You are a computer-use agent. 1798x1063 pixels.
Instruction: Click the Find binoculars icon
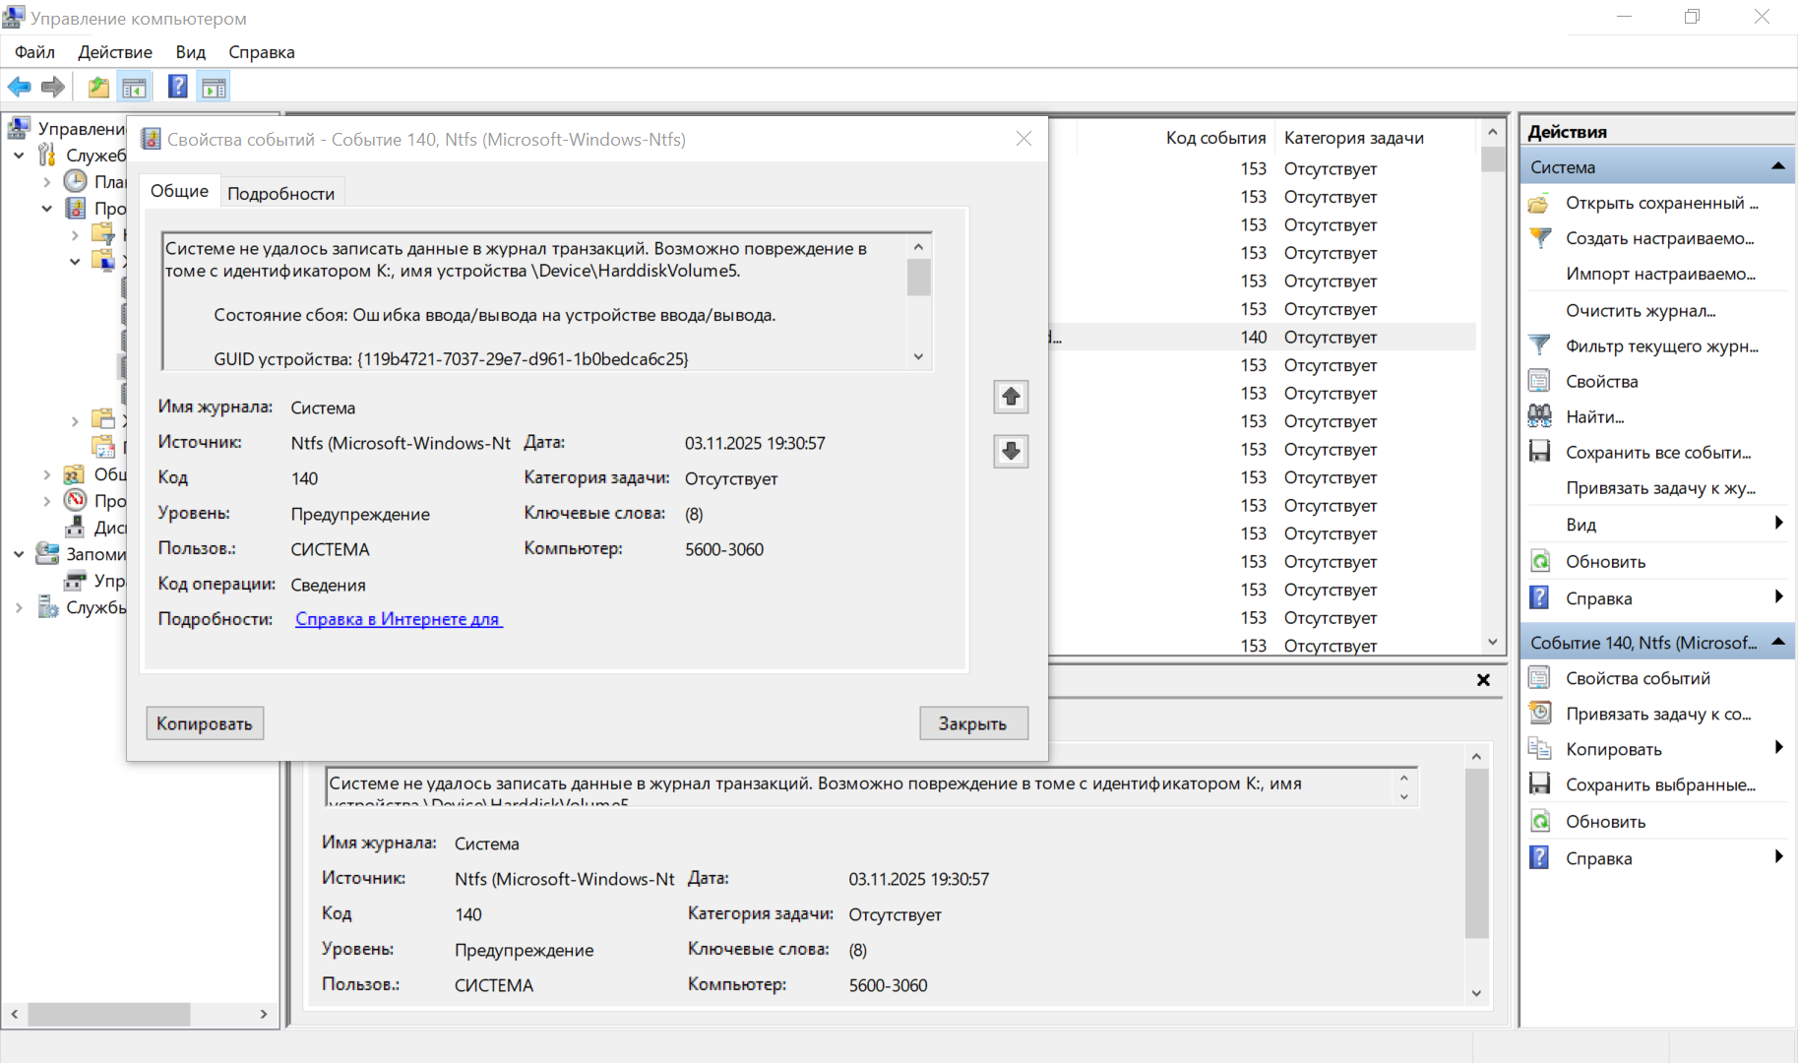[x=1539, y=416]
